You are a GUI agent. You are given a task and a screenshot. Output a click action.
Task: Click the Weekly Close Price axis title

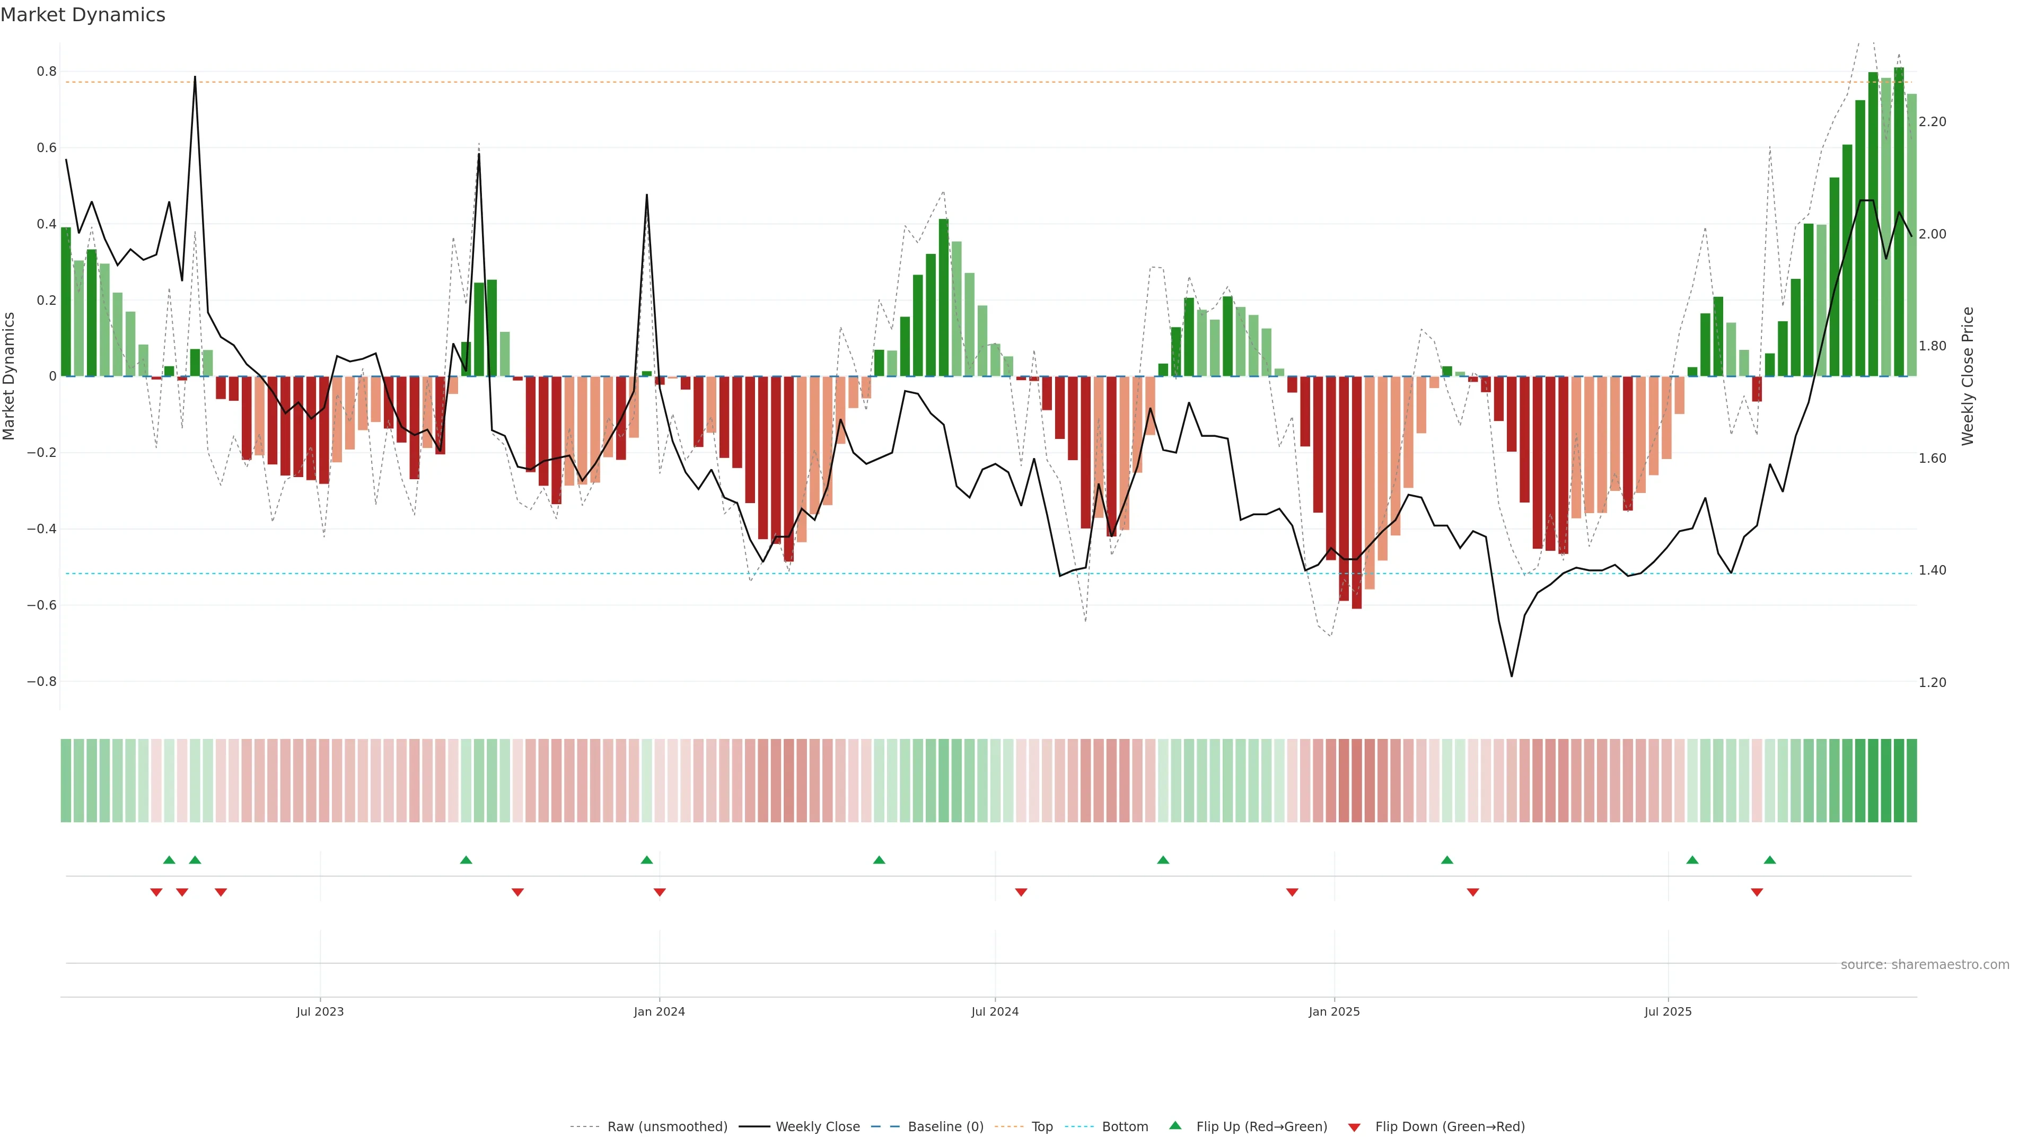point(1967,376)
